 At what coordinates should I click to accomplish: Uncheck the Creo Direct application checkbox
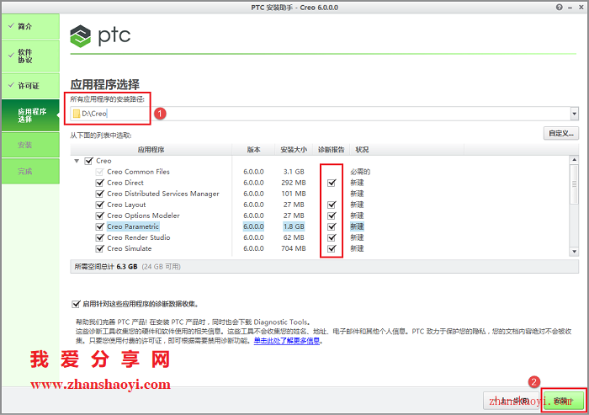coord(99,183)
